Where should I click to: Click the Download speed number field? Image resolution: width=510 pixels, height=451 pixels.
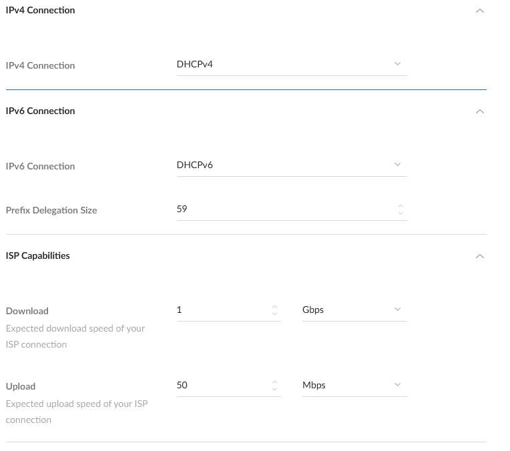[x=220, y=310]
